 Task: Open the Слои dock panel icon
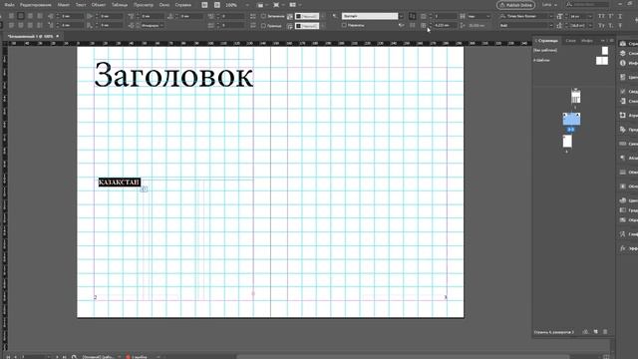[x=623, y=53]
